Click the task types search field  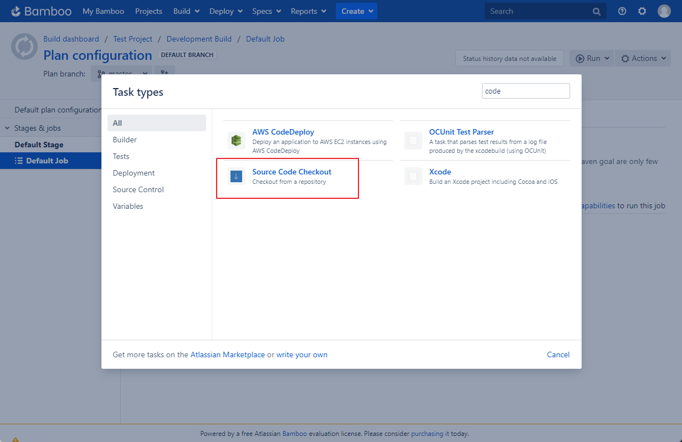coord(526,91)
